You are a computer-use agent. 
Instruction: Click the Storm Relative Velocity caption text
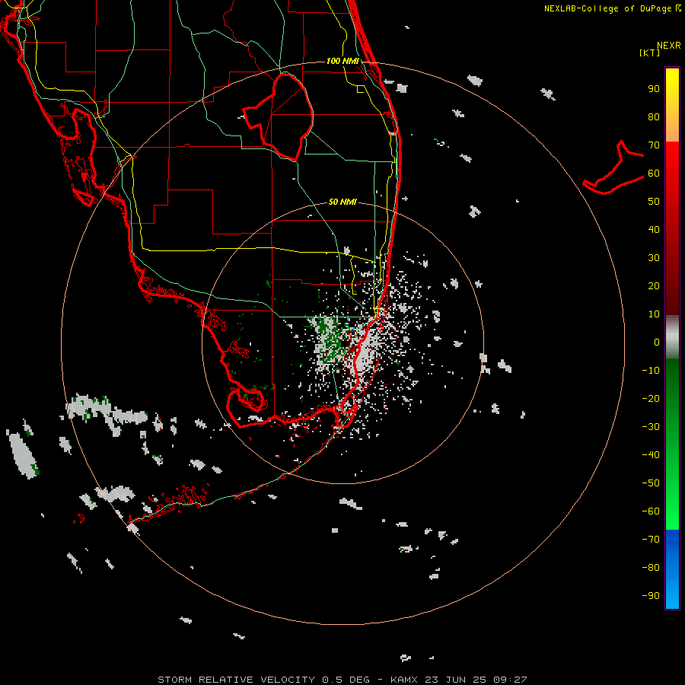(263, 680)
